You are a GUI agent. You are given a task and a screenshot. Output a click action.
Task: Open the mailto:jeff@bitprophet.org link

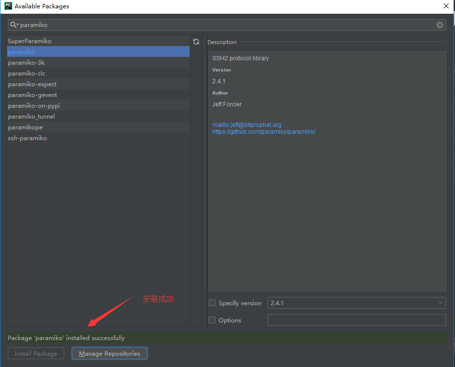(x=247, y=124)
